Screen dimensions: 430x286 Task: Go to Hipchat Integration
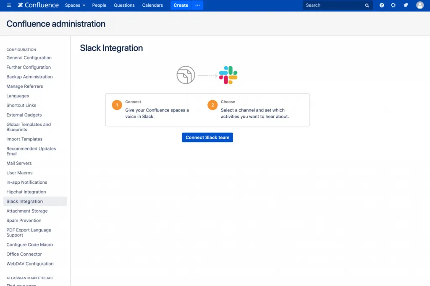(26, 192)
